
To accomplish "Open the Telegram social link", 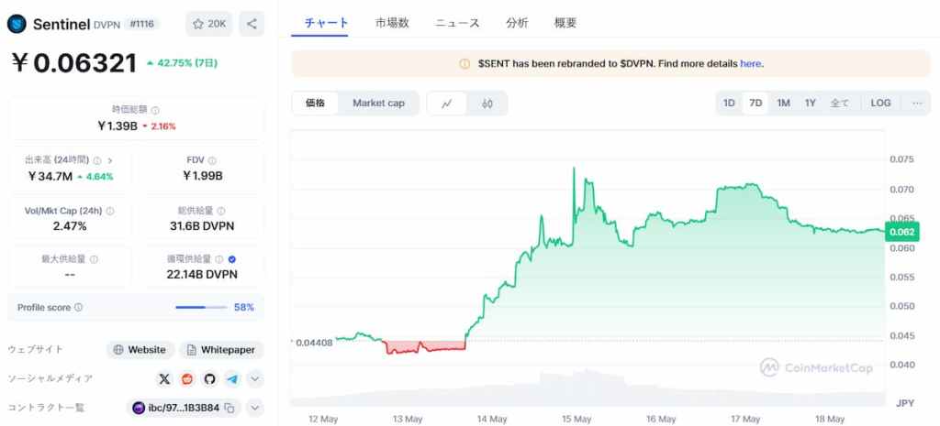I will point(232,378).
